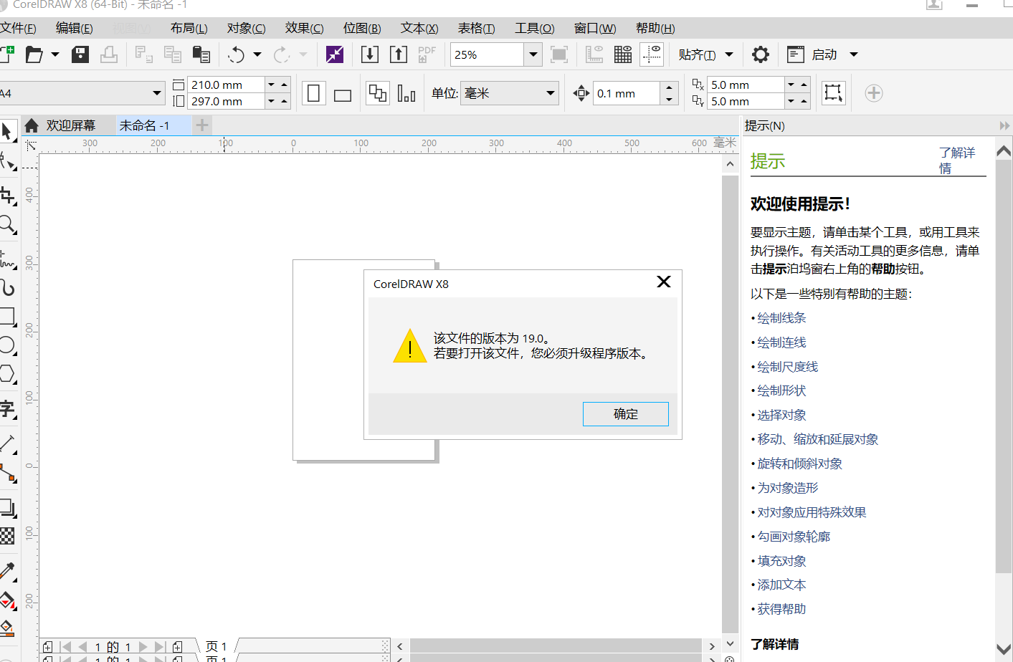This screenshot has width=1013, height=662.
Task: Open the 单位 units dropdown
Action: pyautogui.click(x=549, y=93)
